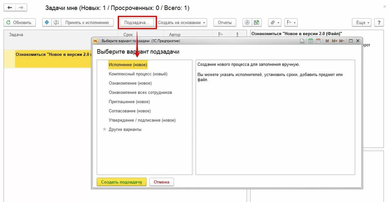Click the 'Выберите вариант подзадачи' heading
Viewport: 388px width, 202px height.
tap(138, 52)
